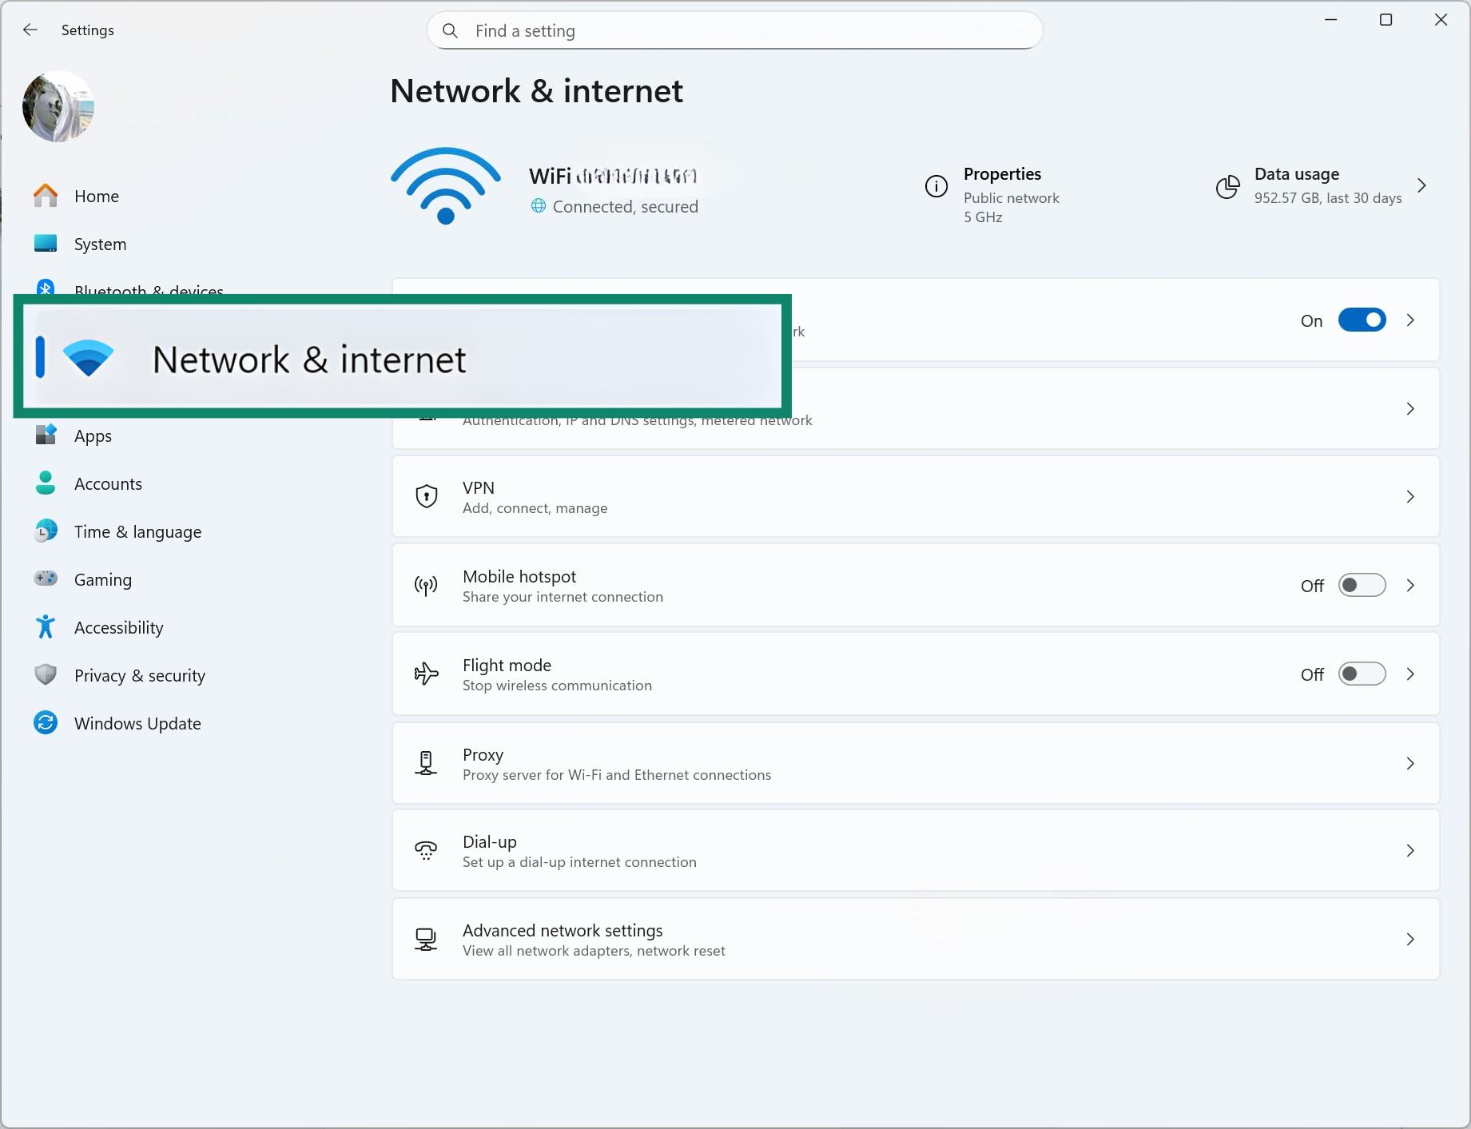Click the Properties info circle icon
The width and height of the screenshot is (1471, 1129).
[936, 186]
